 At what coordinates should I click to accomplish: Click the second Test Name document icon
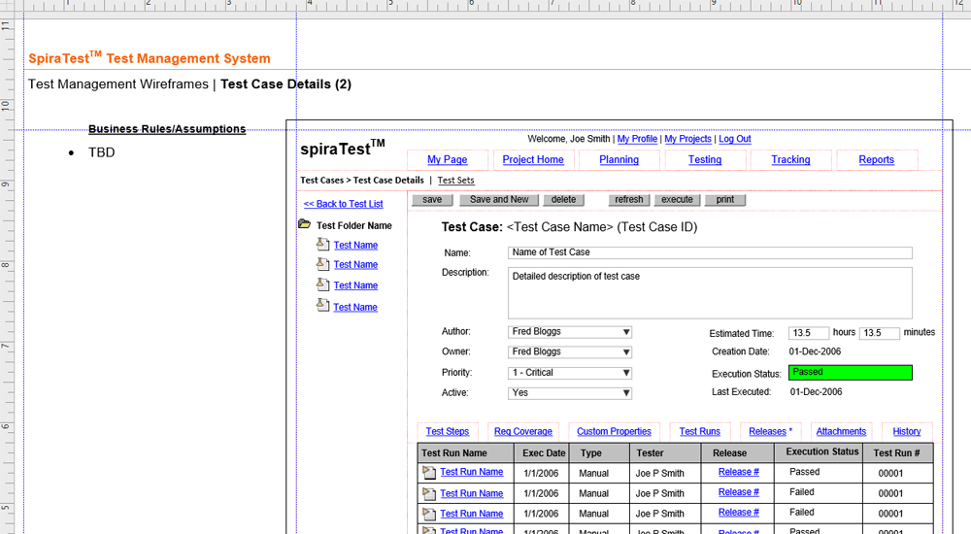(x=323, y=263)
